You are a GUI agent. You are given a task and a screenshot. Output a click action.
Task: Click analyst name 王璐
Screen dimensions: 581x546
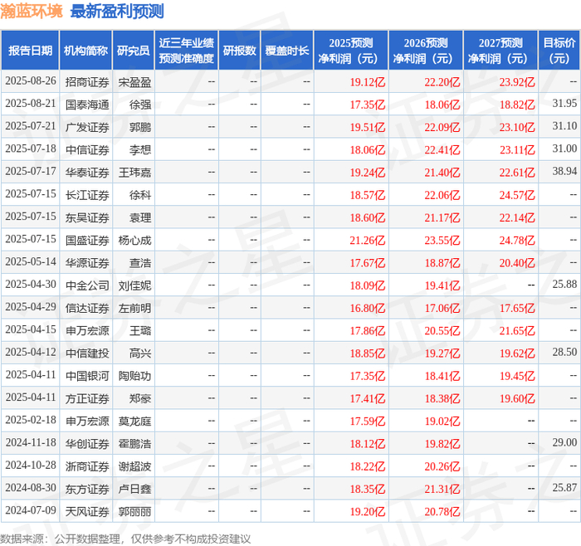click(140, 330)
